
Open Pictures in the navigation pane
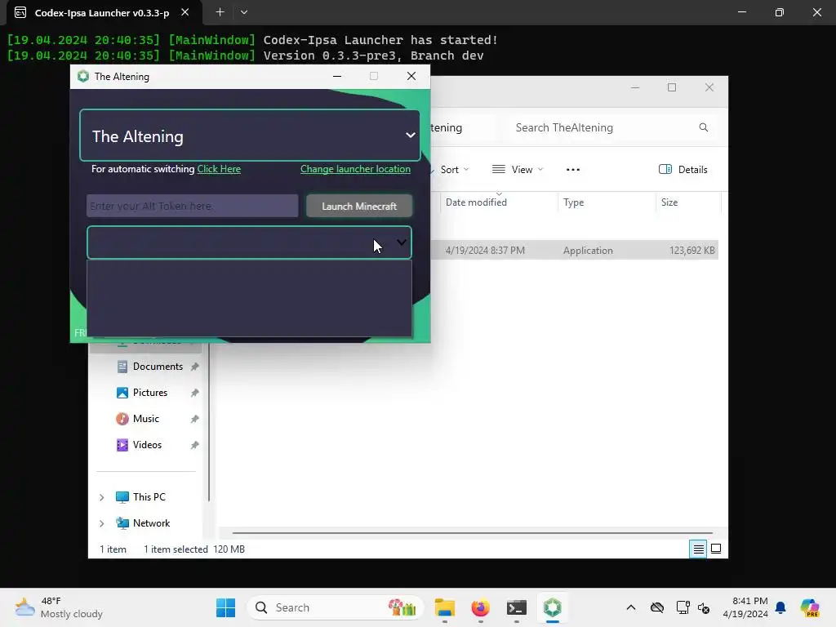(x=150, y=393)
